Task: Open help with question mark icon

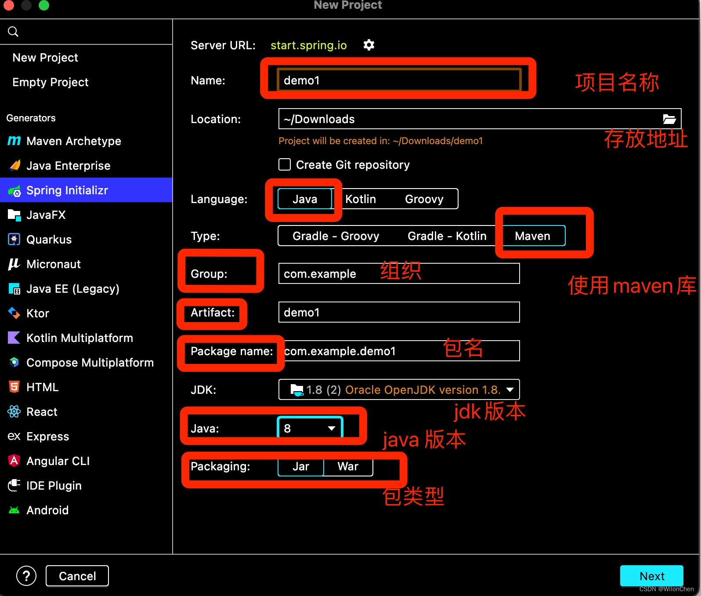Action: (x=26, y=576)
